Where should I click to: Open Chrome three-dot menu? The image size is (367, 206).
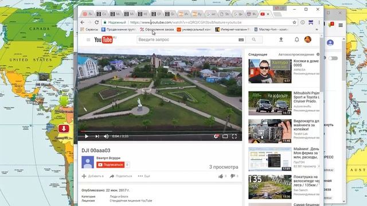(319, 22)
